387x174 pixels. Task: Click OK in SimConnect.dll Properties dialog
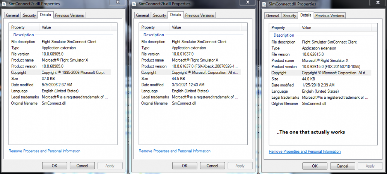pyautogui.click(x=315, y=166)
